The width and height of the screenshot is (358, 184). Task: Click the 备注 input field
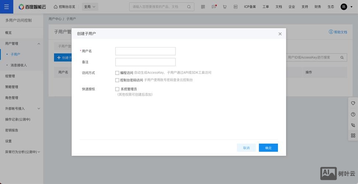145,62
